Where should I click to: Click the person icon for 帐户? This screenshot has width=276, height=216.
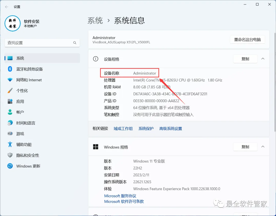10,112
